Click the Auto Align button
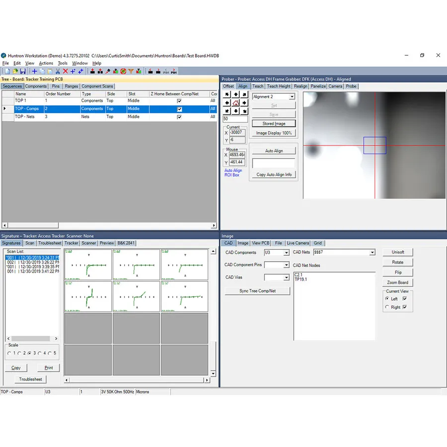 pyautogui.click(x=274, y=150)
